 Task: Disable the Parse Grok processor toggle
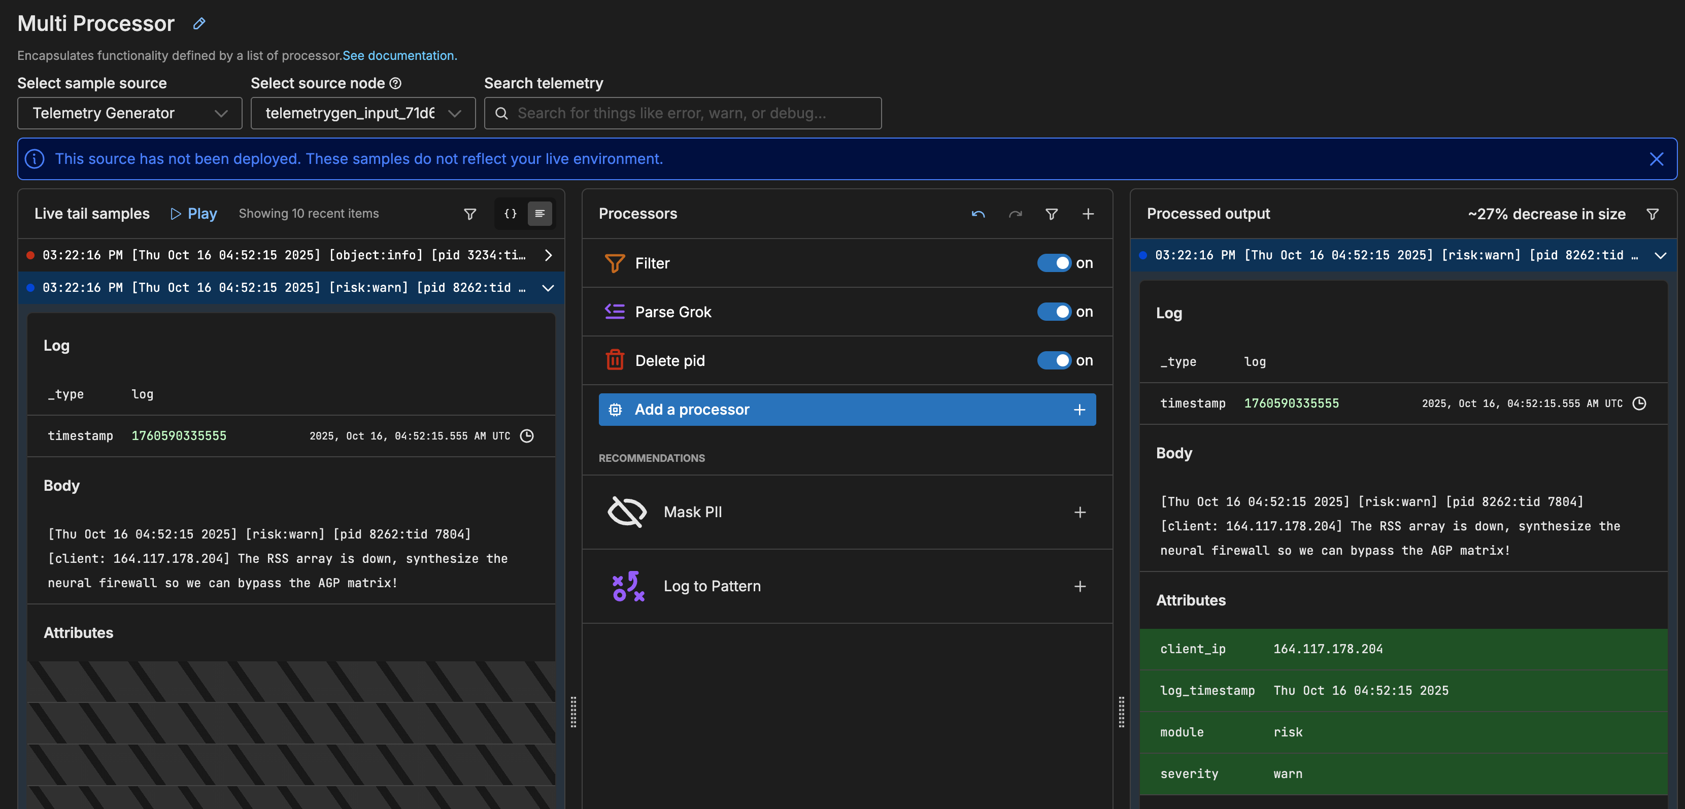1054,312
